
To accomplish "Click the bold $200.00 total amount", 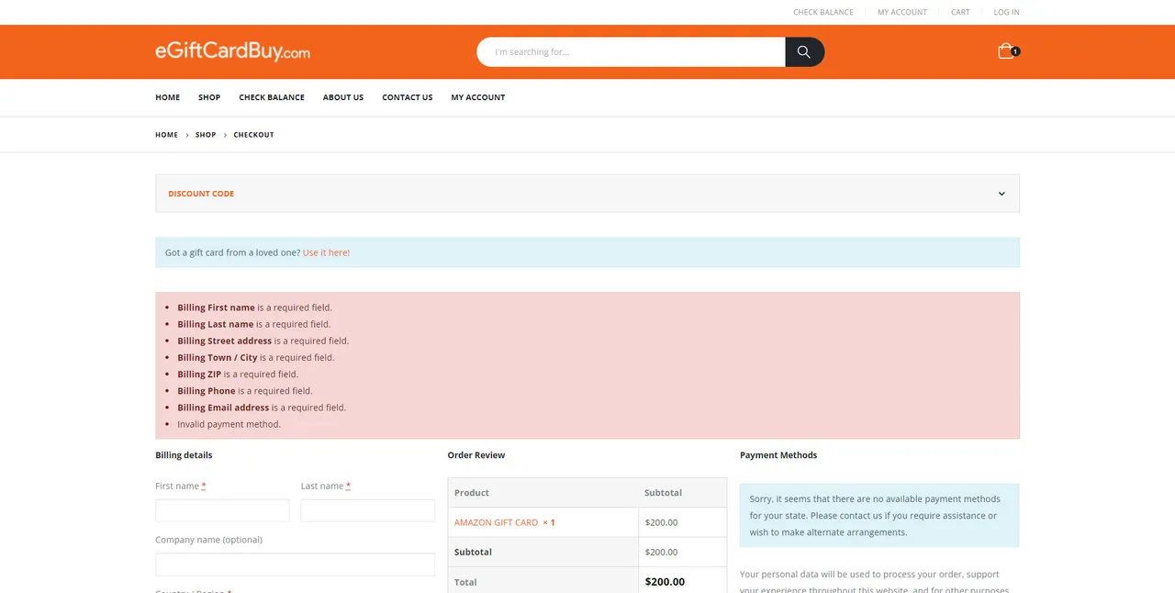I will (x=665, y=581).
